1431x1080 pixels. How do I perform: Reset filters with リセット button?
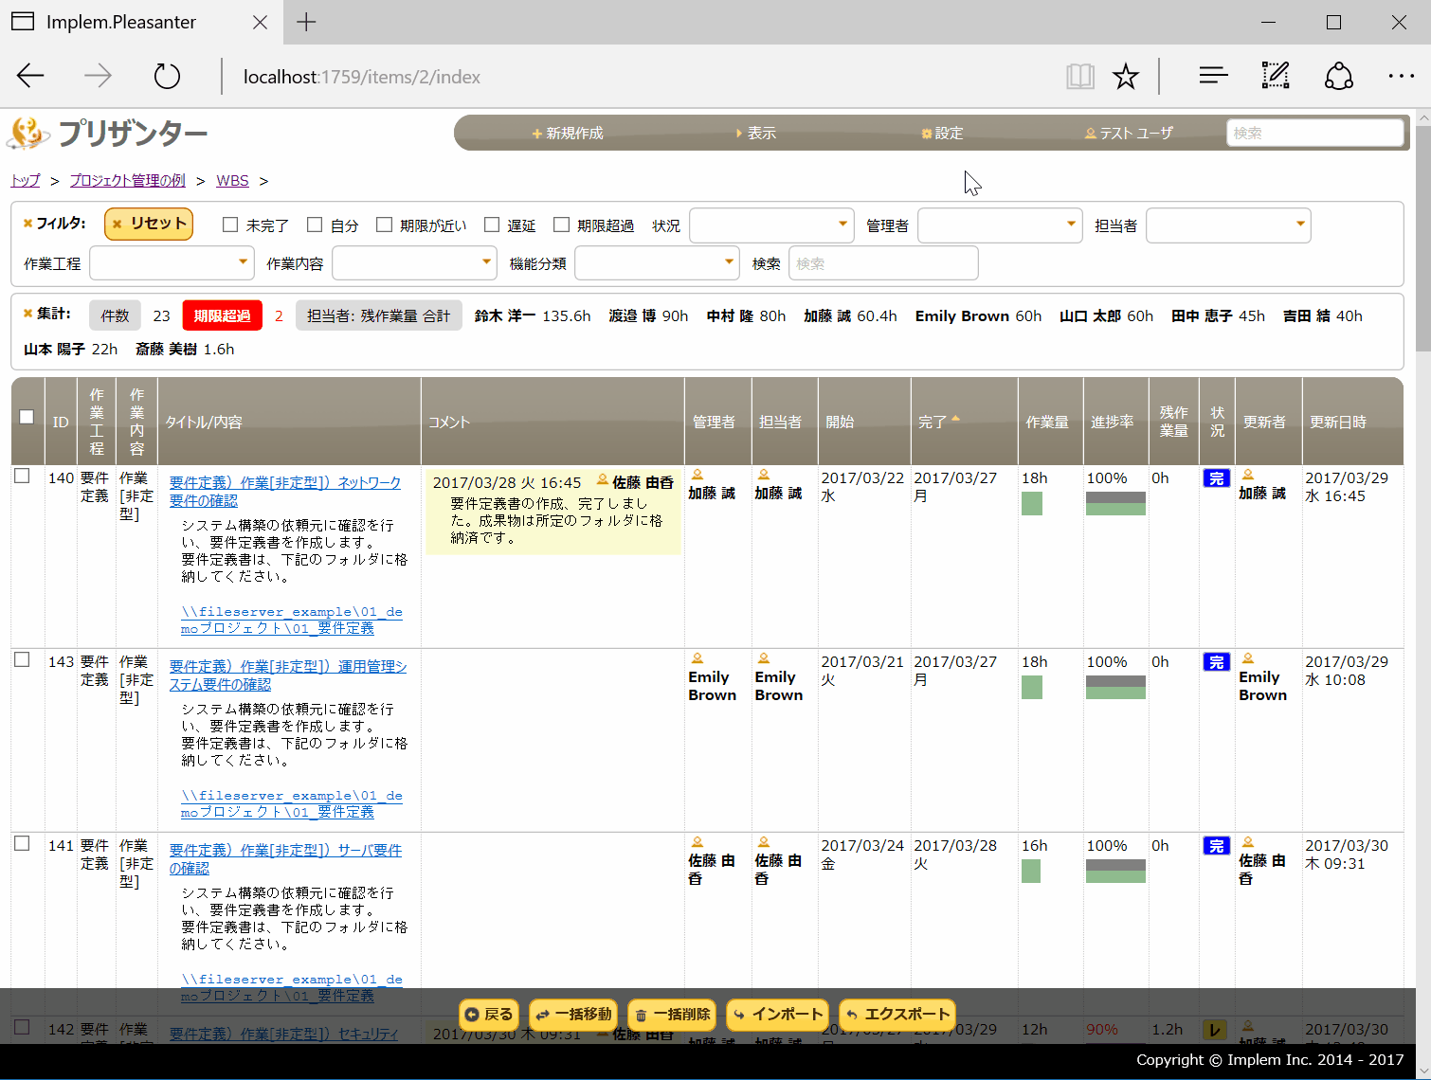pyautogui.click(x=149, y=224)
